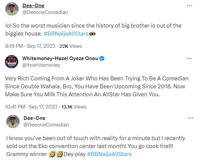Open more options on Whitemoney's tweet
This screenshot has width=201, height=162.
tap(189, 58)
